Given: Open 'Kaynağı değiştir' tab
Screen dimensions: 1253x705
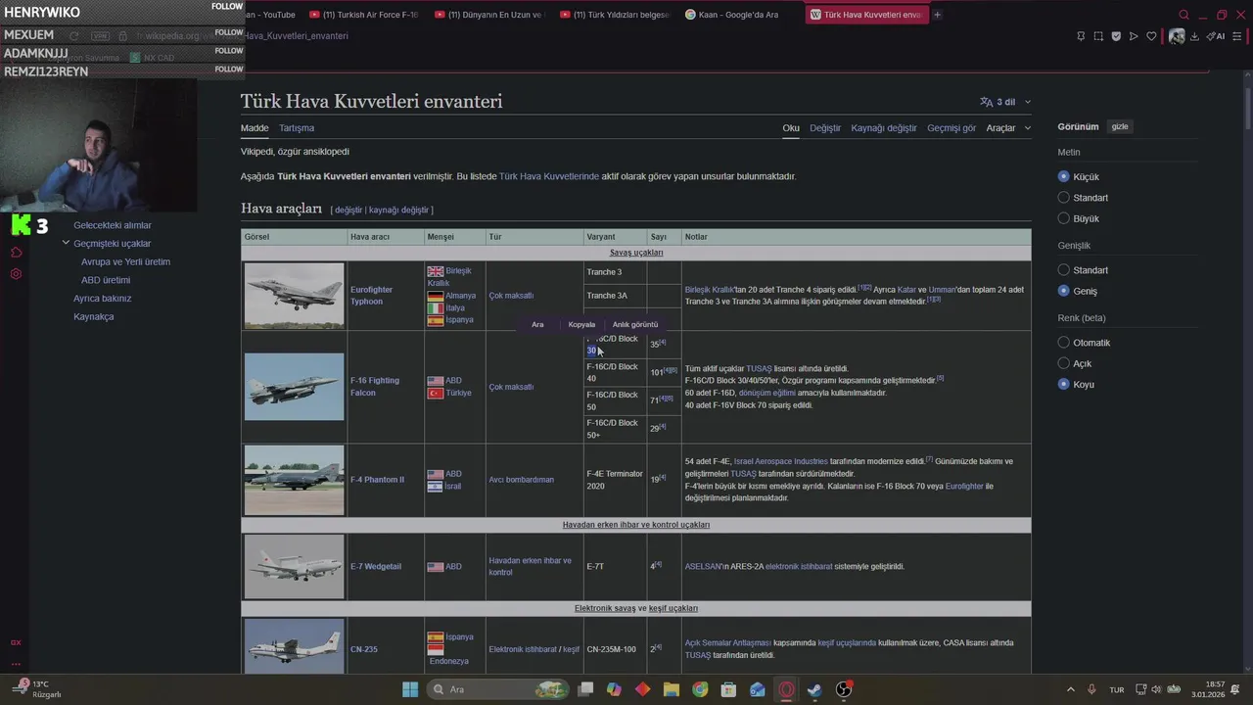Looking at the screenshot, I should (x=884, y=128).
